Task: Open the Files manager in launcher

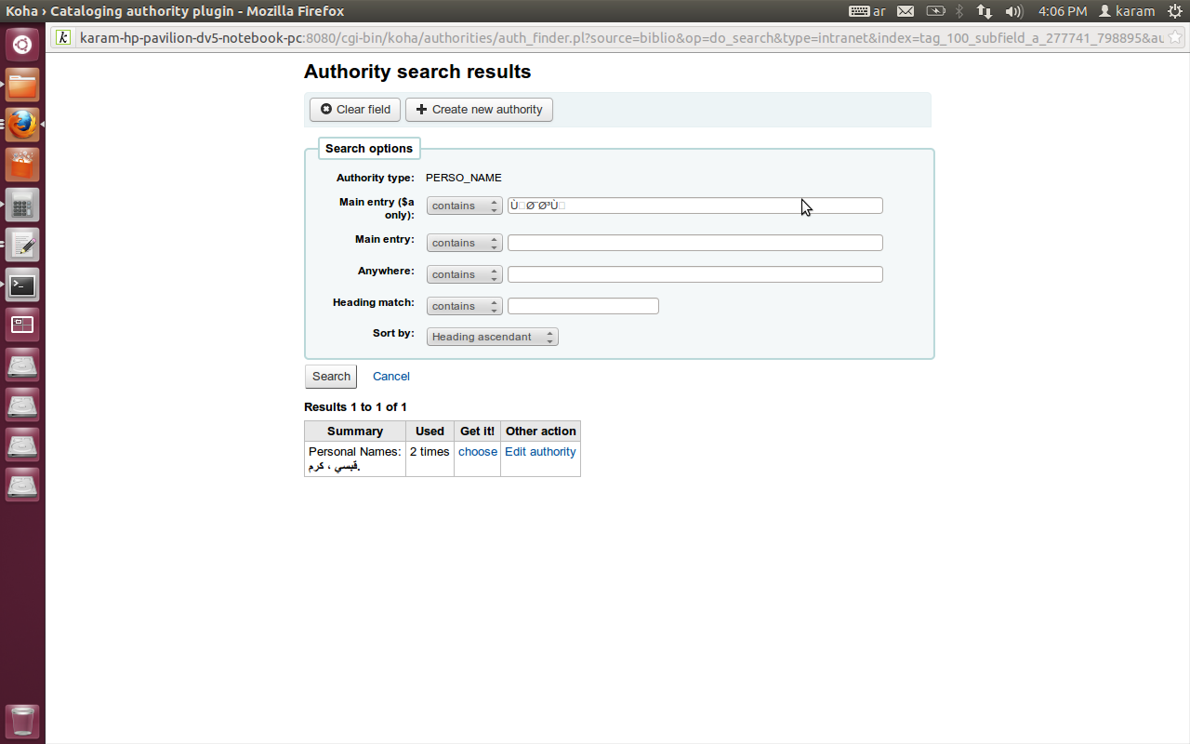Action: pos(22,85)
